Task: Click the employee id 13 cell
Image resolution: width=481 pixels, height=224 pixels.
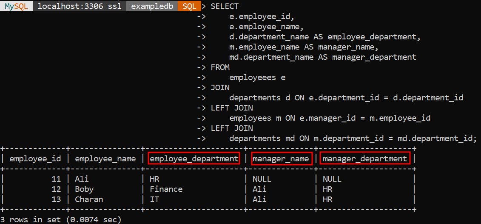Action: (57, 199)
